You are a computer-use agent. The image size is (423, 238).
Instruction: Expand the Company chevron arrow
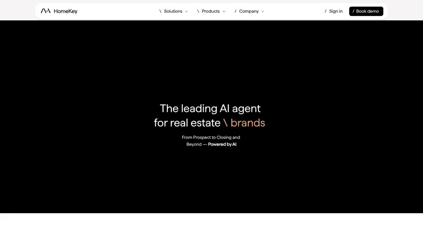pyautogui.click(x=263, y=12)
